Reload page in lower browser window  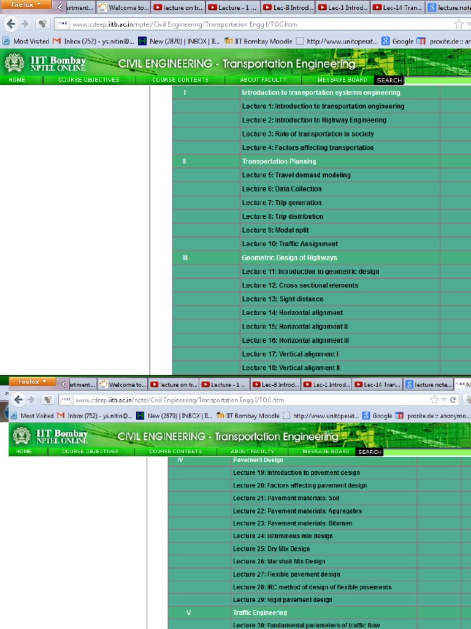coord(453,399)
